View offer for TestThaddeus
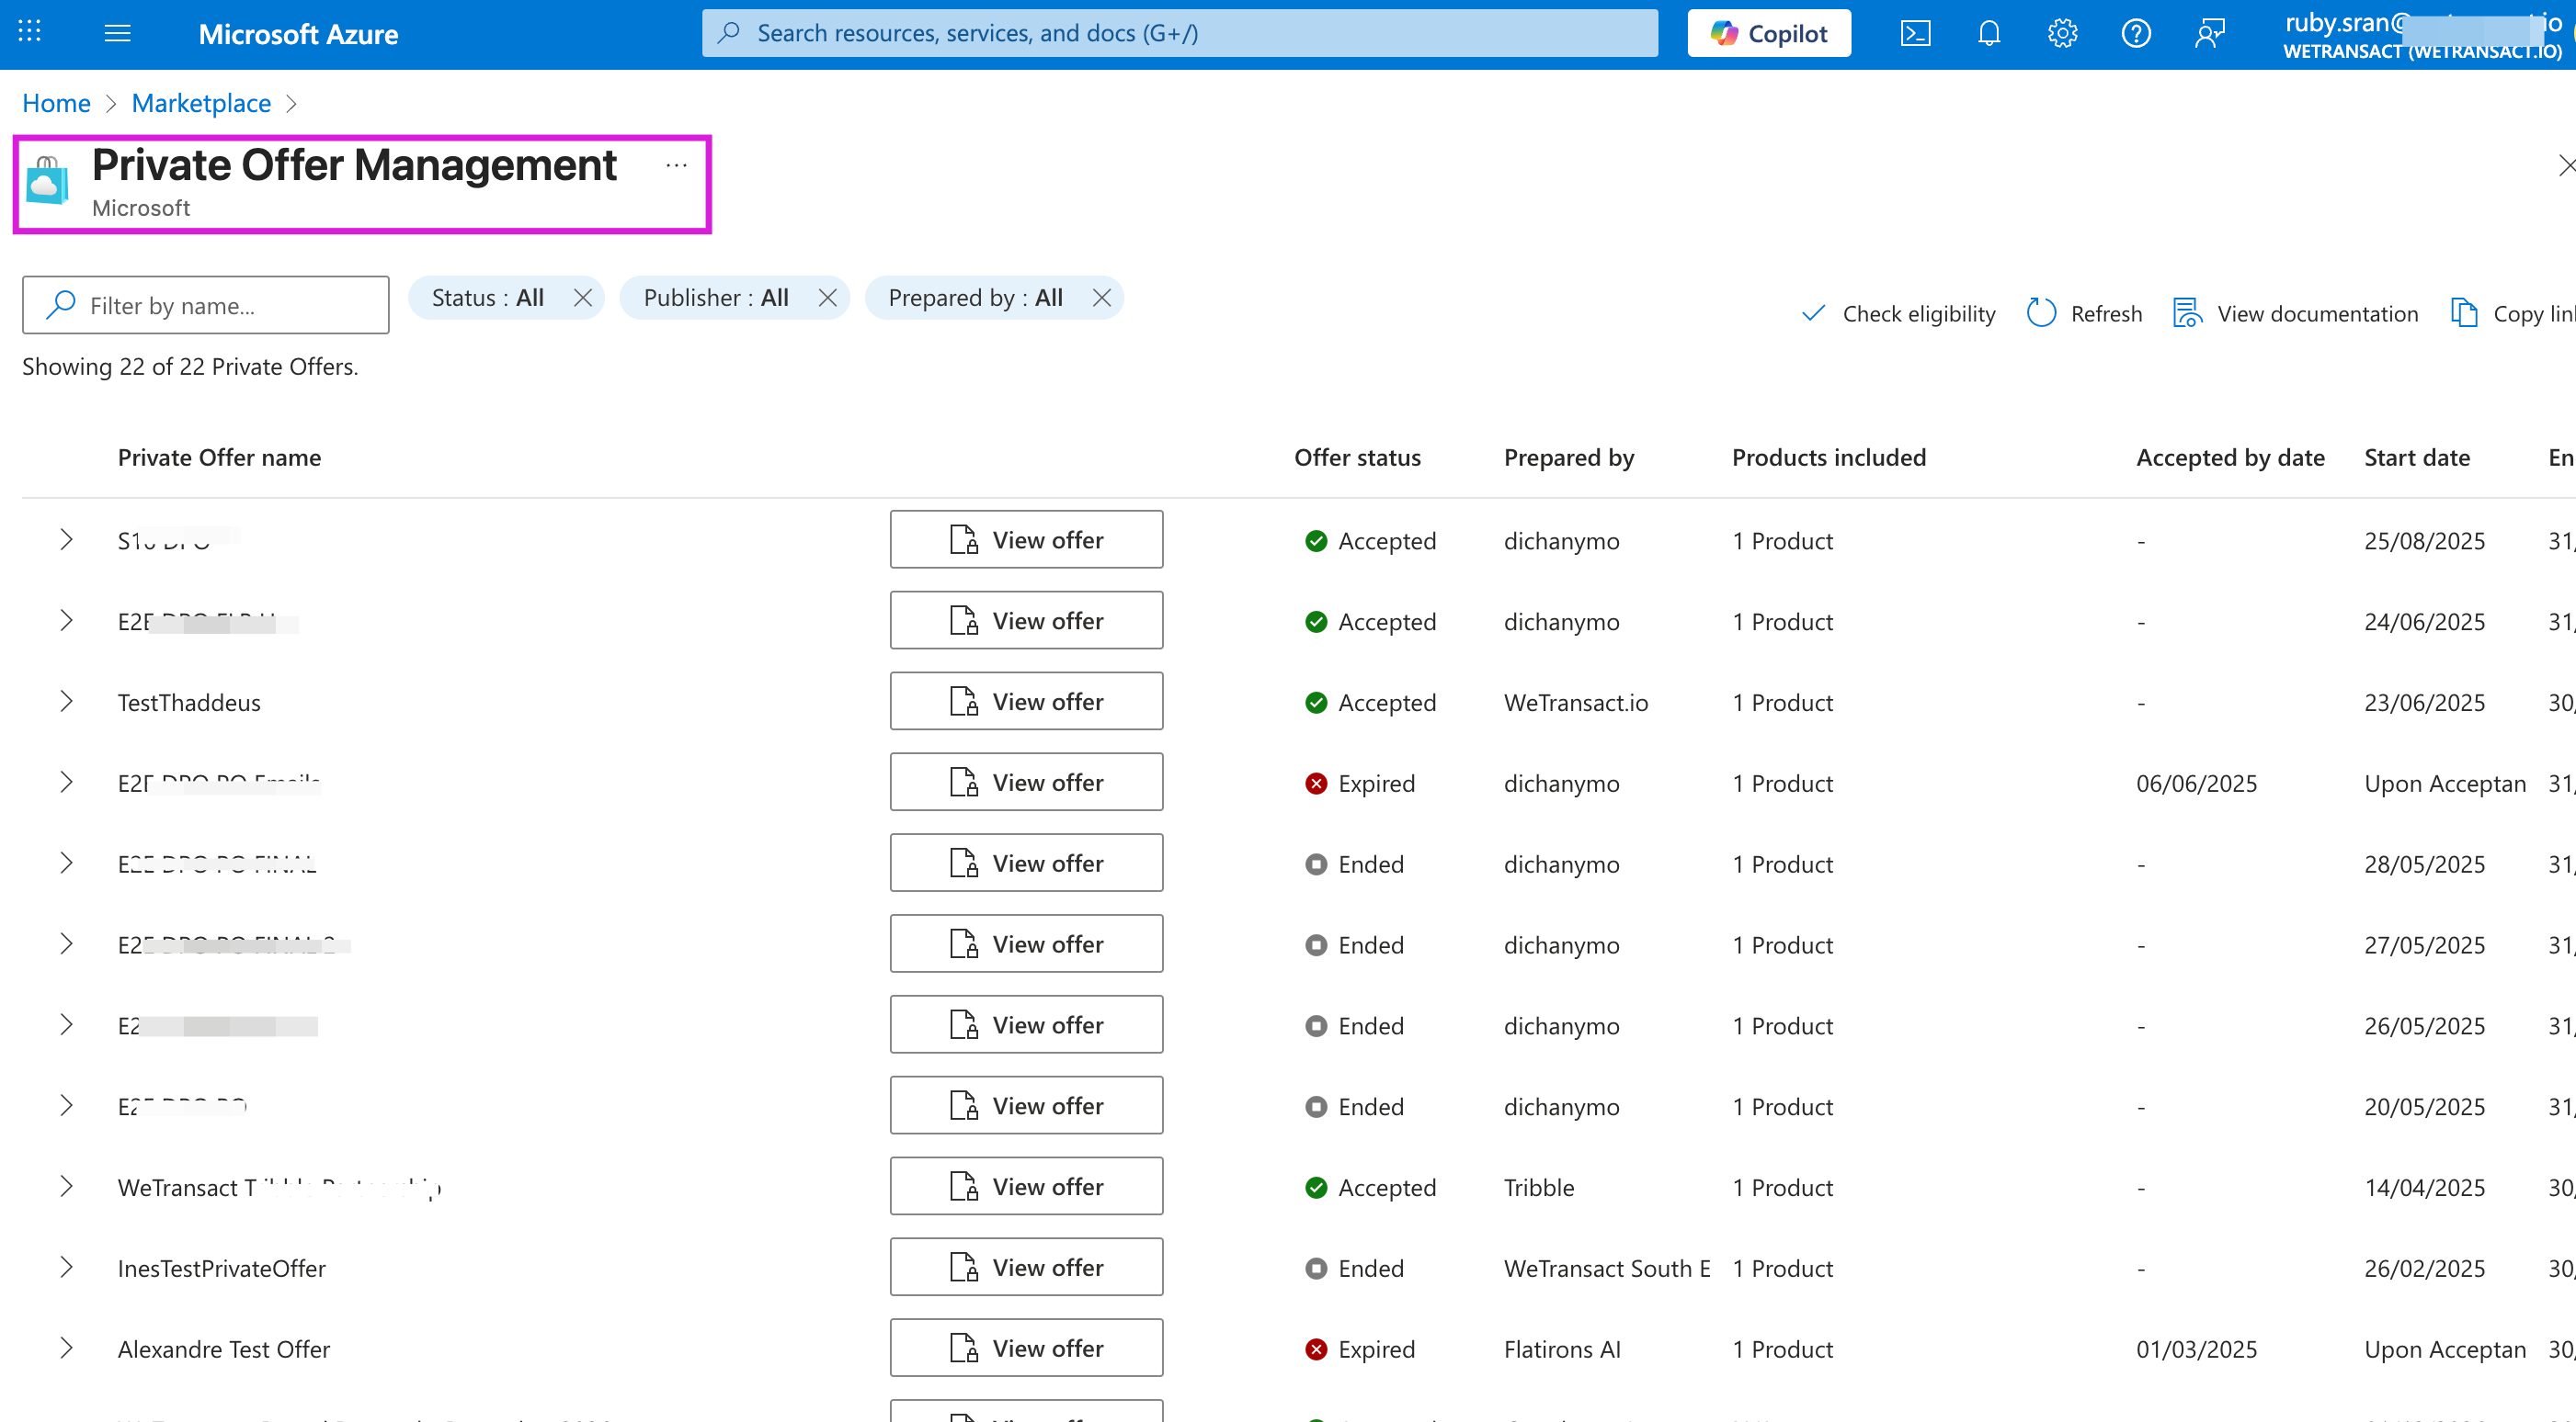Viewport: 2576px width, 1422px height. pos(1026,702)
